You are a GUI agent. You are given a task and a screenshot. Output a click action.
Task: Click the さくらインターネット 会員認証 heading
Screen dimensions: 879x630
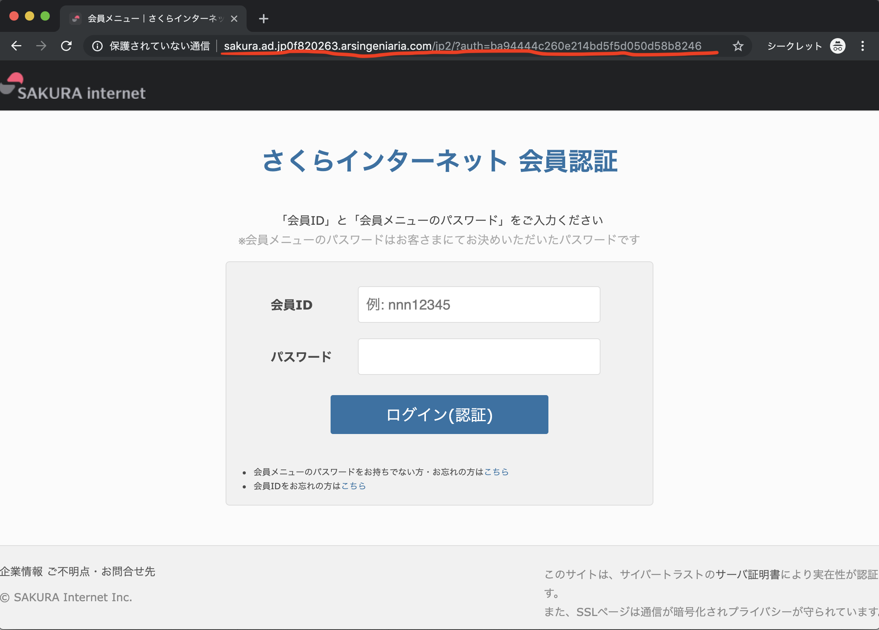[x=440, y=161]
